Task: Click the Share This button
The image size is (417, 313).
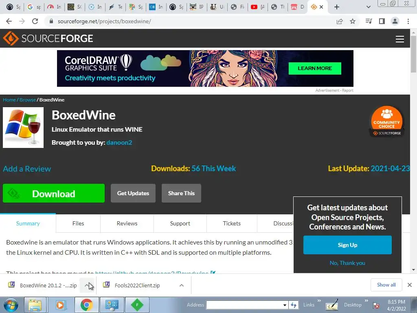Action: click(x=181, y=193)
